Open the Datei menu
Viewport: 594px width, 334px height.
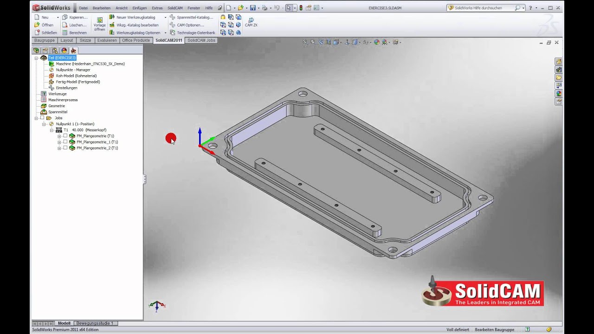(x=83, y=8)
